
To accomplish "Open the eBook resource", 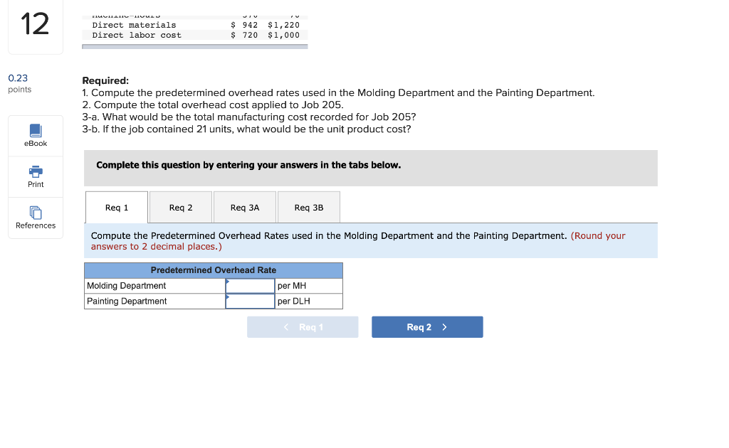I will tap(36, 136).
